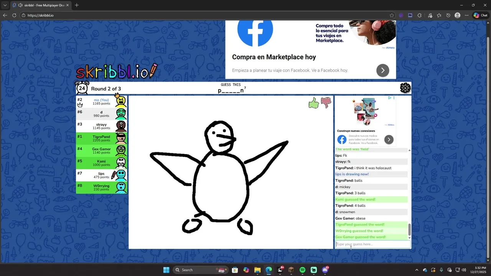
Task: Open browser profile avatar
Action: click(x=457, y=15)
